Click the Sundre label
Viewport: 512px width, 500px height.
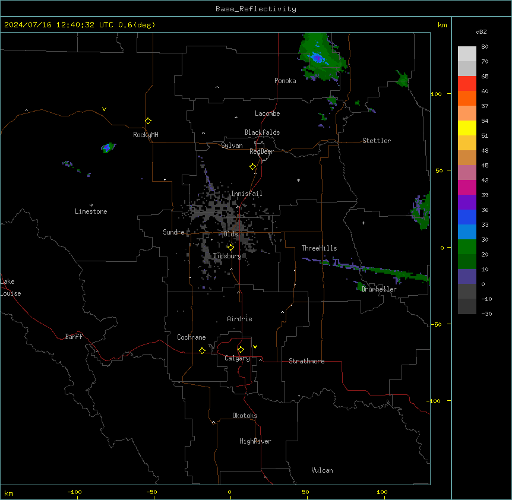tap(173, 232)
